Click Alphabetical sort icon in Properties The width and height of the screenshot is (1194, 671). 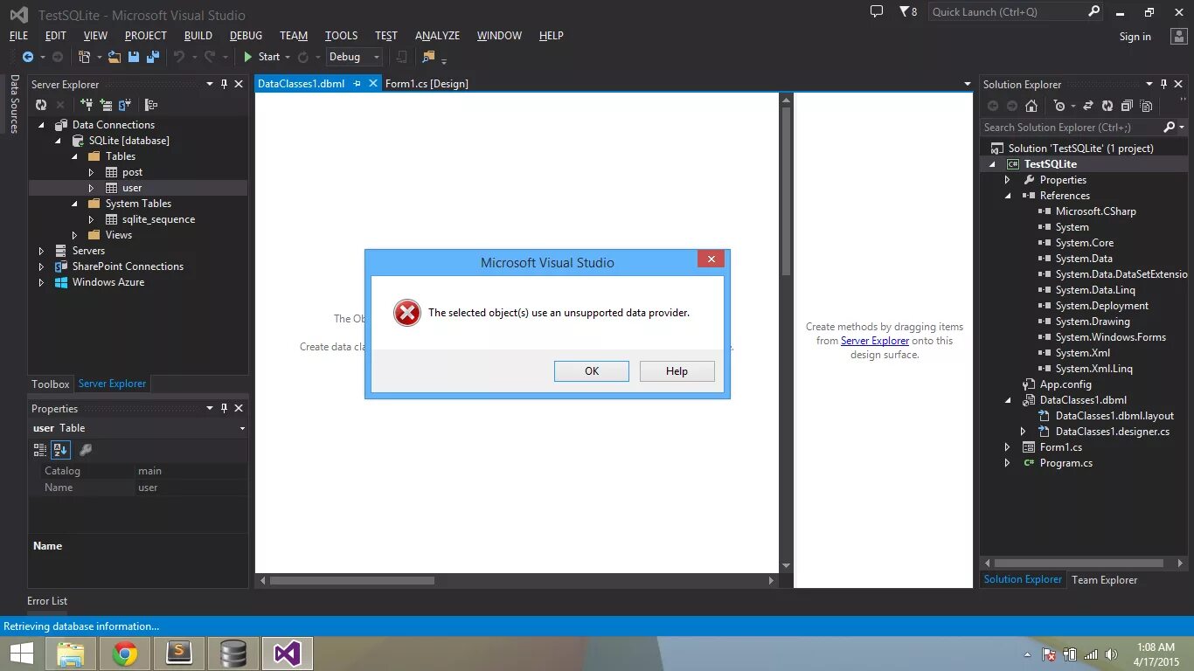(x=60, y=450)
